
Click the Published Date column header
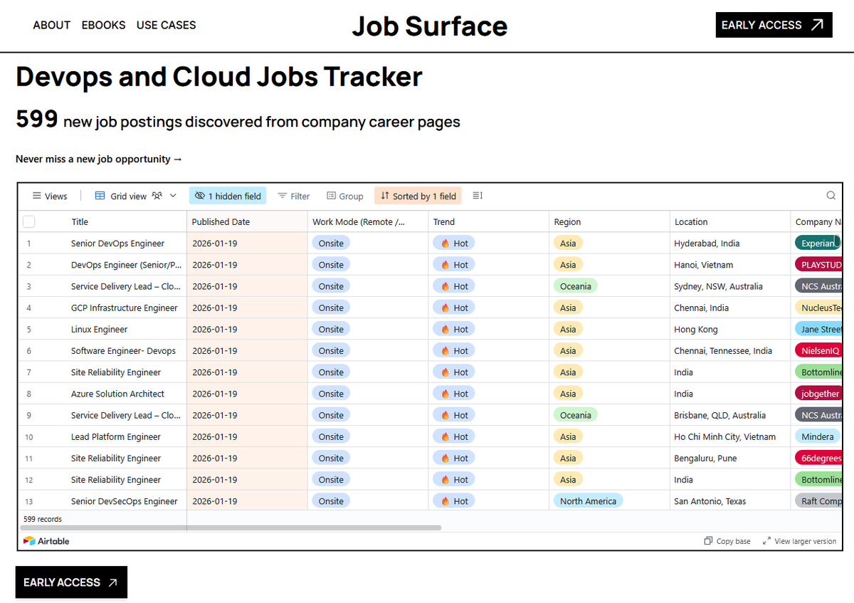[247, 221]
